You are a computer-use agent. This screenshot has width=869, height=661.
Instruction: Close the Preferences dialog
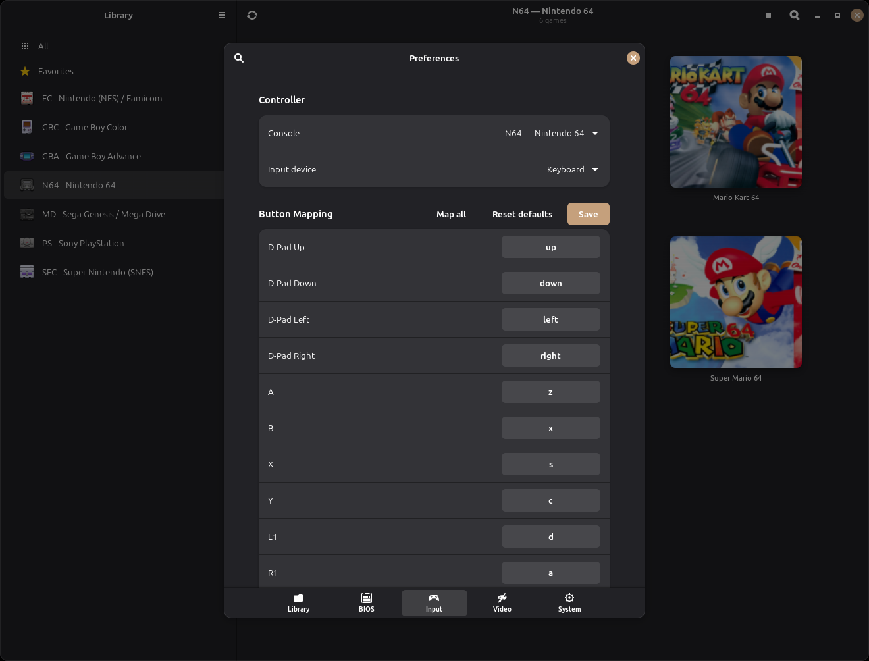(633, 58)
